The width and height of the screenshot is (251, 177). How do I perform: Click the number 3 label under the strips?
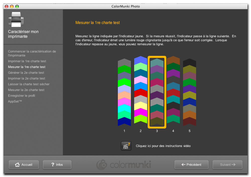pyautogui.click(x=157, y=131)
